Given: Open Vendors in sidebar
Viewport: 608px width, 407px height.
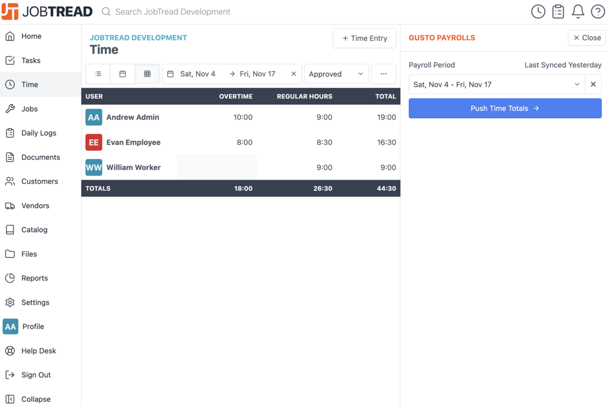Looking at the screenshot, I should click(40, 206).
